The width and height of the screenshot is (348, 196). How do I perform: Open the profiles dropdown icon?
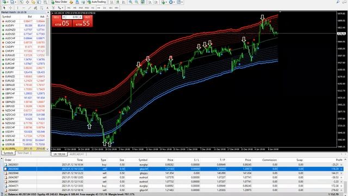point(13,2)
